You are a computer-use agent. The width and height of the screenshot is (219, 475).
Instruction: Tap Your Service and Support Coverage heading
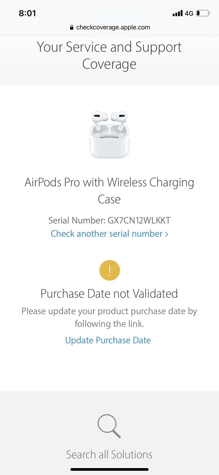pos(109,55)
